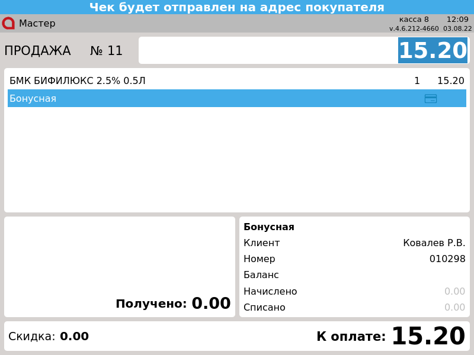The height and width of the screenshot is (355, 474).
Task: Click the receipt number № 11
Action: pos(106,51)
